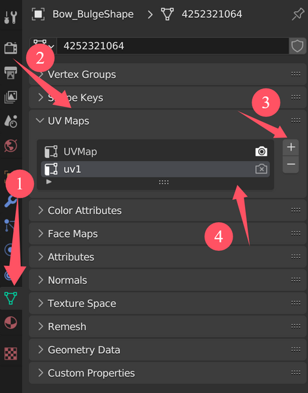Remove the selected UV map
Image resolution: width=308 pixels, height=393 pixels.
291,164
